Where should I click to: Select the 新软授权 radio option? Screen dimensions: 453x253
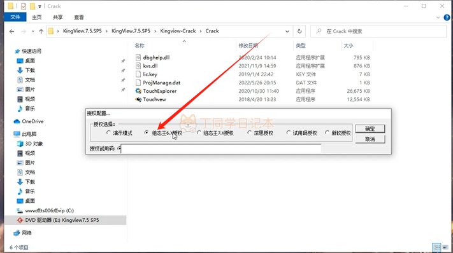pos(327,133)
